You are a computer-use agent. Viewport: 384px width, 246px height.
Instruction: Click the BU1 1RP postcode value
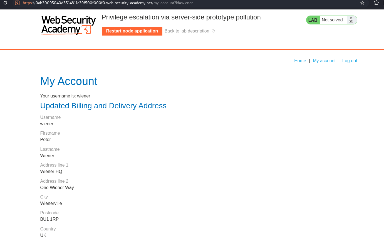point(49,219)
